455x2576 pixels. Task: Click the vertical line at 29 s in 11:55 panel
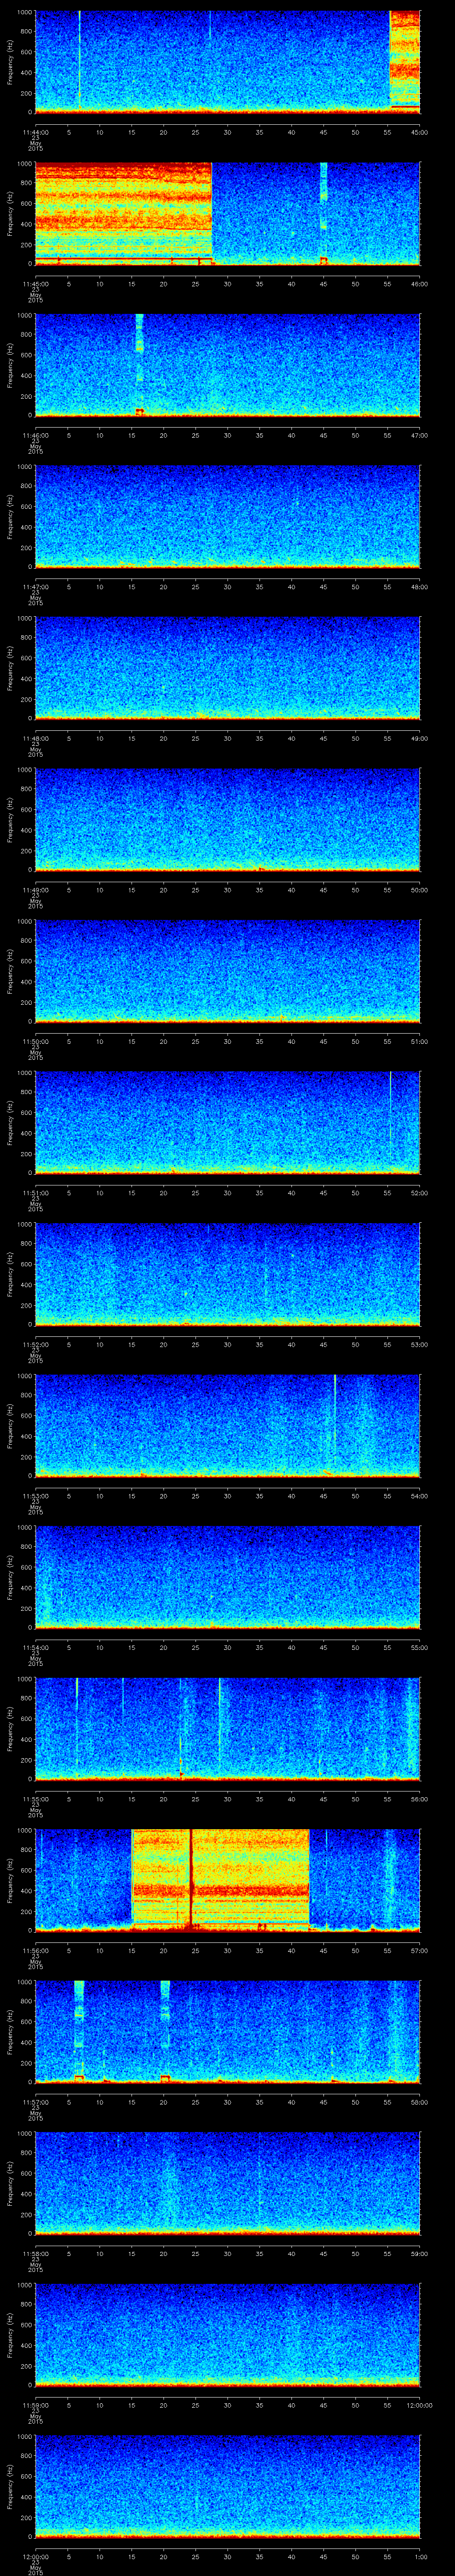220,1727
